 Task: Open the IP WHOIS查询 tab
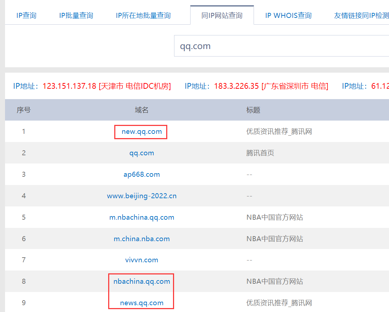(x=288, y=15)
